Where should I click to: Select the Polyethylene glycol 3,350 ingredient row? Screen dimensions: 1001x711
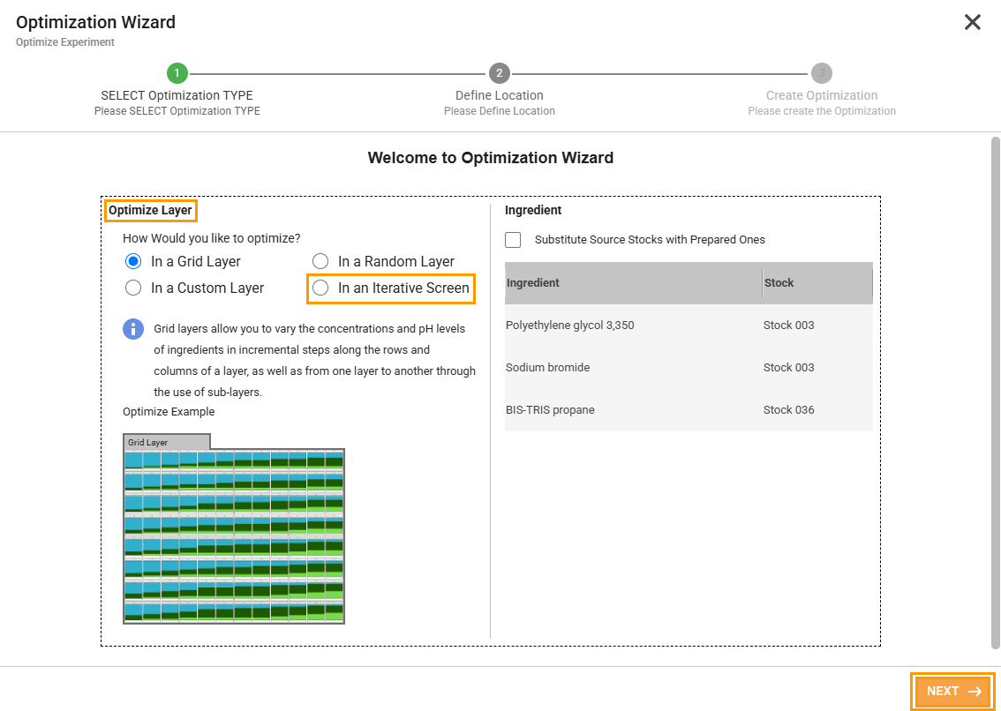coord(618,325)
